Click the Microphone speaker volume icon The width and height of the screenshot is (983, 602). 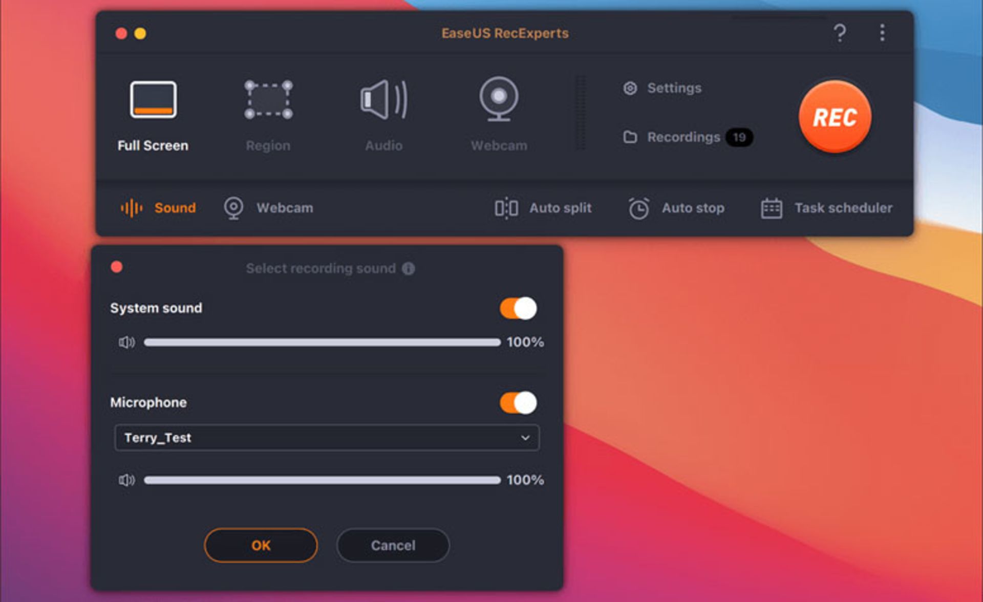click(x=126, y=480)
